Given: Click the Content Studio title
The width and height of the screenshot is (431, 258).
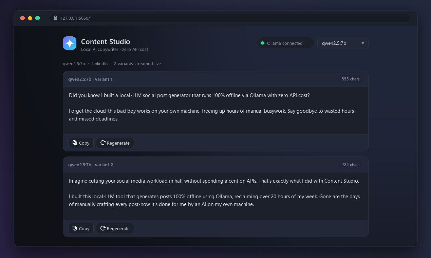Looking at the screenshot, I should pyautogui.click(x=106, y=42).
